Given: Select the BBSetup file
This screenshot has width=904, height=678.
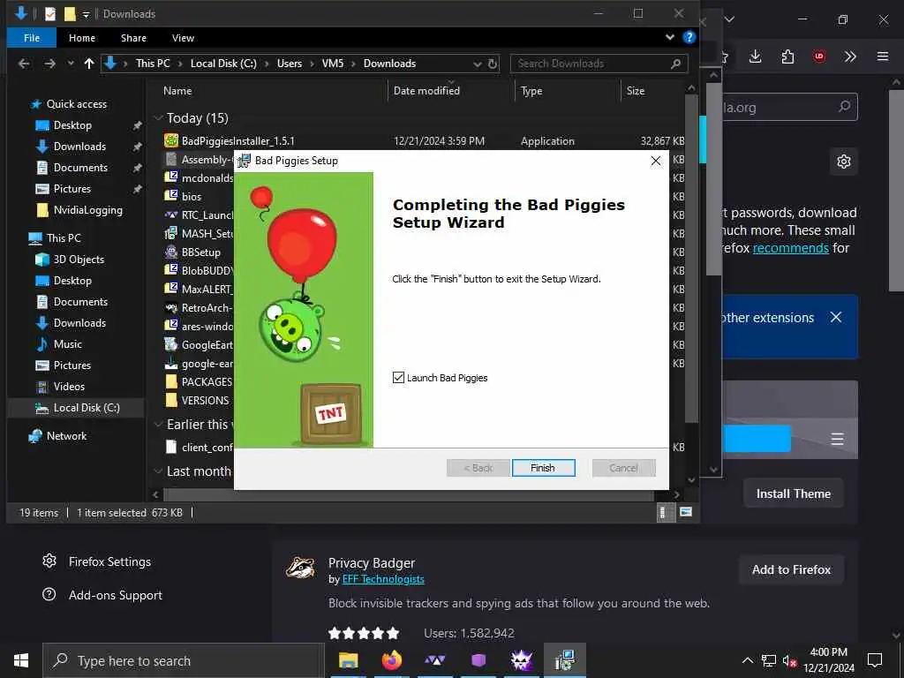Looking at the screenshot, I should pos(200,252).
